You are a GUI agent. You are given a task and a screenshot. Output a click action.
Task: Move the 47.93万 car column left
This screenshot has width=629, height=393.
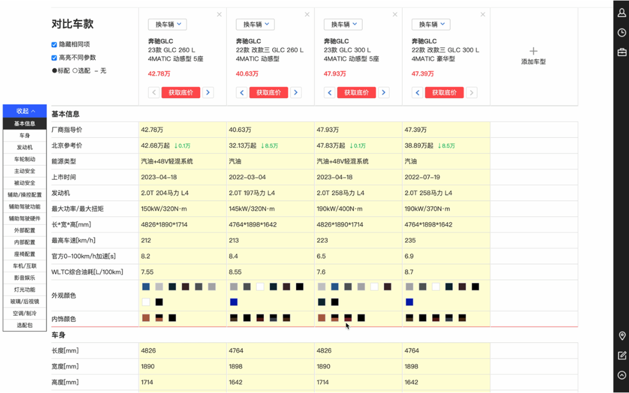[329, 93]
